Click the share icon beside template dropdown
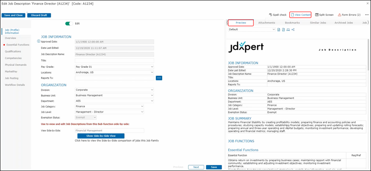This screenshot has height=171, width=371. [293, 30]
